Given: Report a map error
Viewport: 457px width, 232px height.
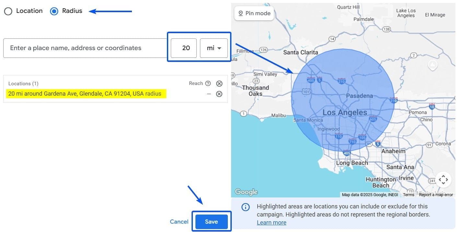Looking at the screenshot, I should click(x=436, y=195).
